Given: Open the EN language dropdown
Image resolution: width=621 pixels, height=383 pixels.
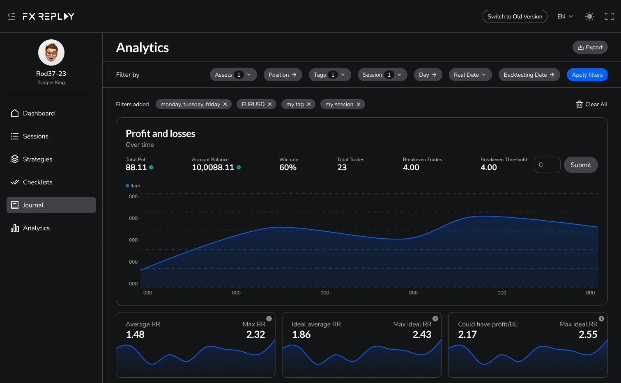Looking at the screenshot, I should pos(565,16).
